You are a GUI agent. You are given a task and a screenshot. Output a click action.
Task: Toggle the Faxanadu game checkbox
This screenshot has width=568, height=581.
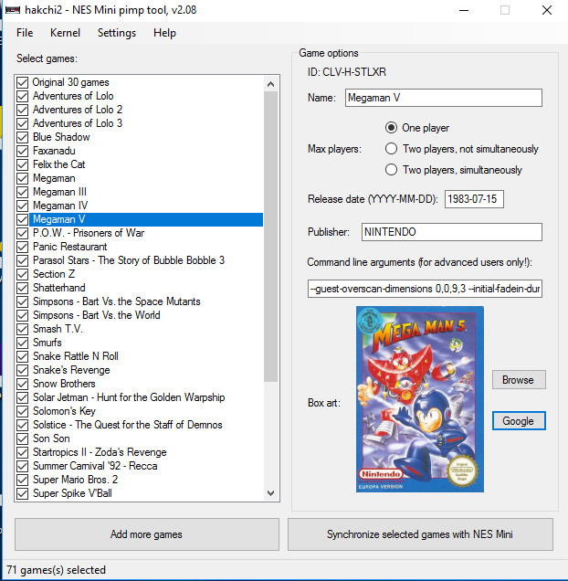(23, 151)
